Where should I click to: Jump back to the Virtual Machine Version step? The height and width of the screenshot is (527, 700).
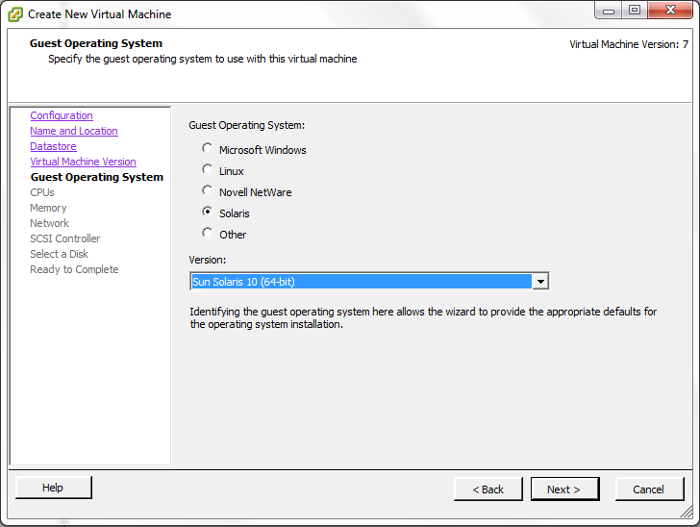(83, 162)
